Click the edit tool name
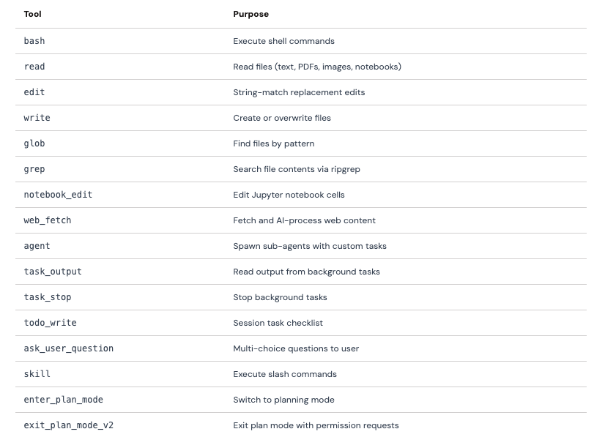This screenshot has width=605, height=448. 34,92
